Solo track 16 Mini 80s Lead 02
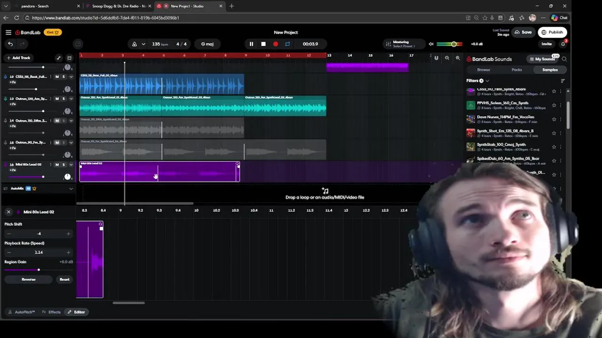This screenshot has width=602, height=338. tap(63, 165)
